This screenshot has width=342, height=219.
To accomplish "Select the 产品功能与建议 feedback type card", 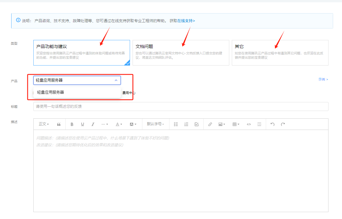I will 82,53.
